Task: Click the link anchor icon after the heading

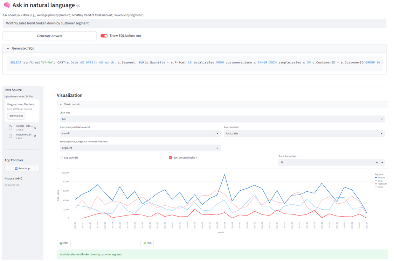Action: pyautogui.click(x=78, y=6)
